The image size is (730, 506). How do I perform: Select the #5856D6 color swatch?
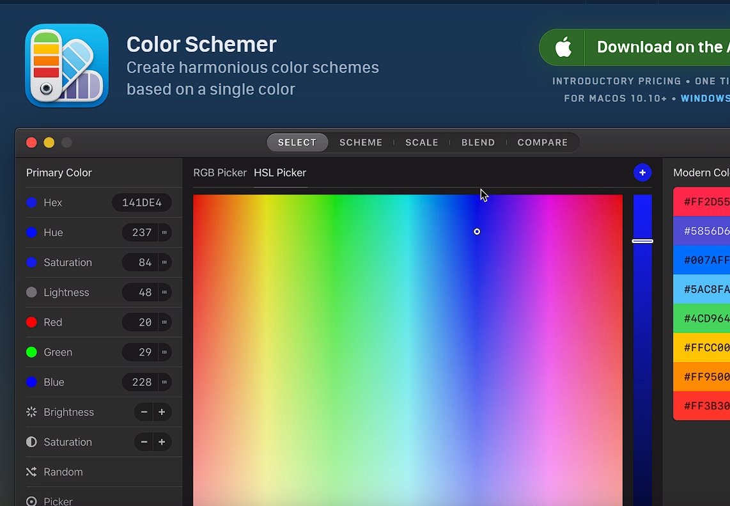pyautogui.click(x=702, y=231)
